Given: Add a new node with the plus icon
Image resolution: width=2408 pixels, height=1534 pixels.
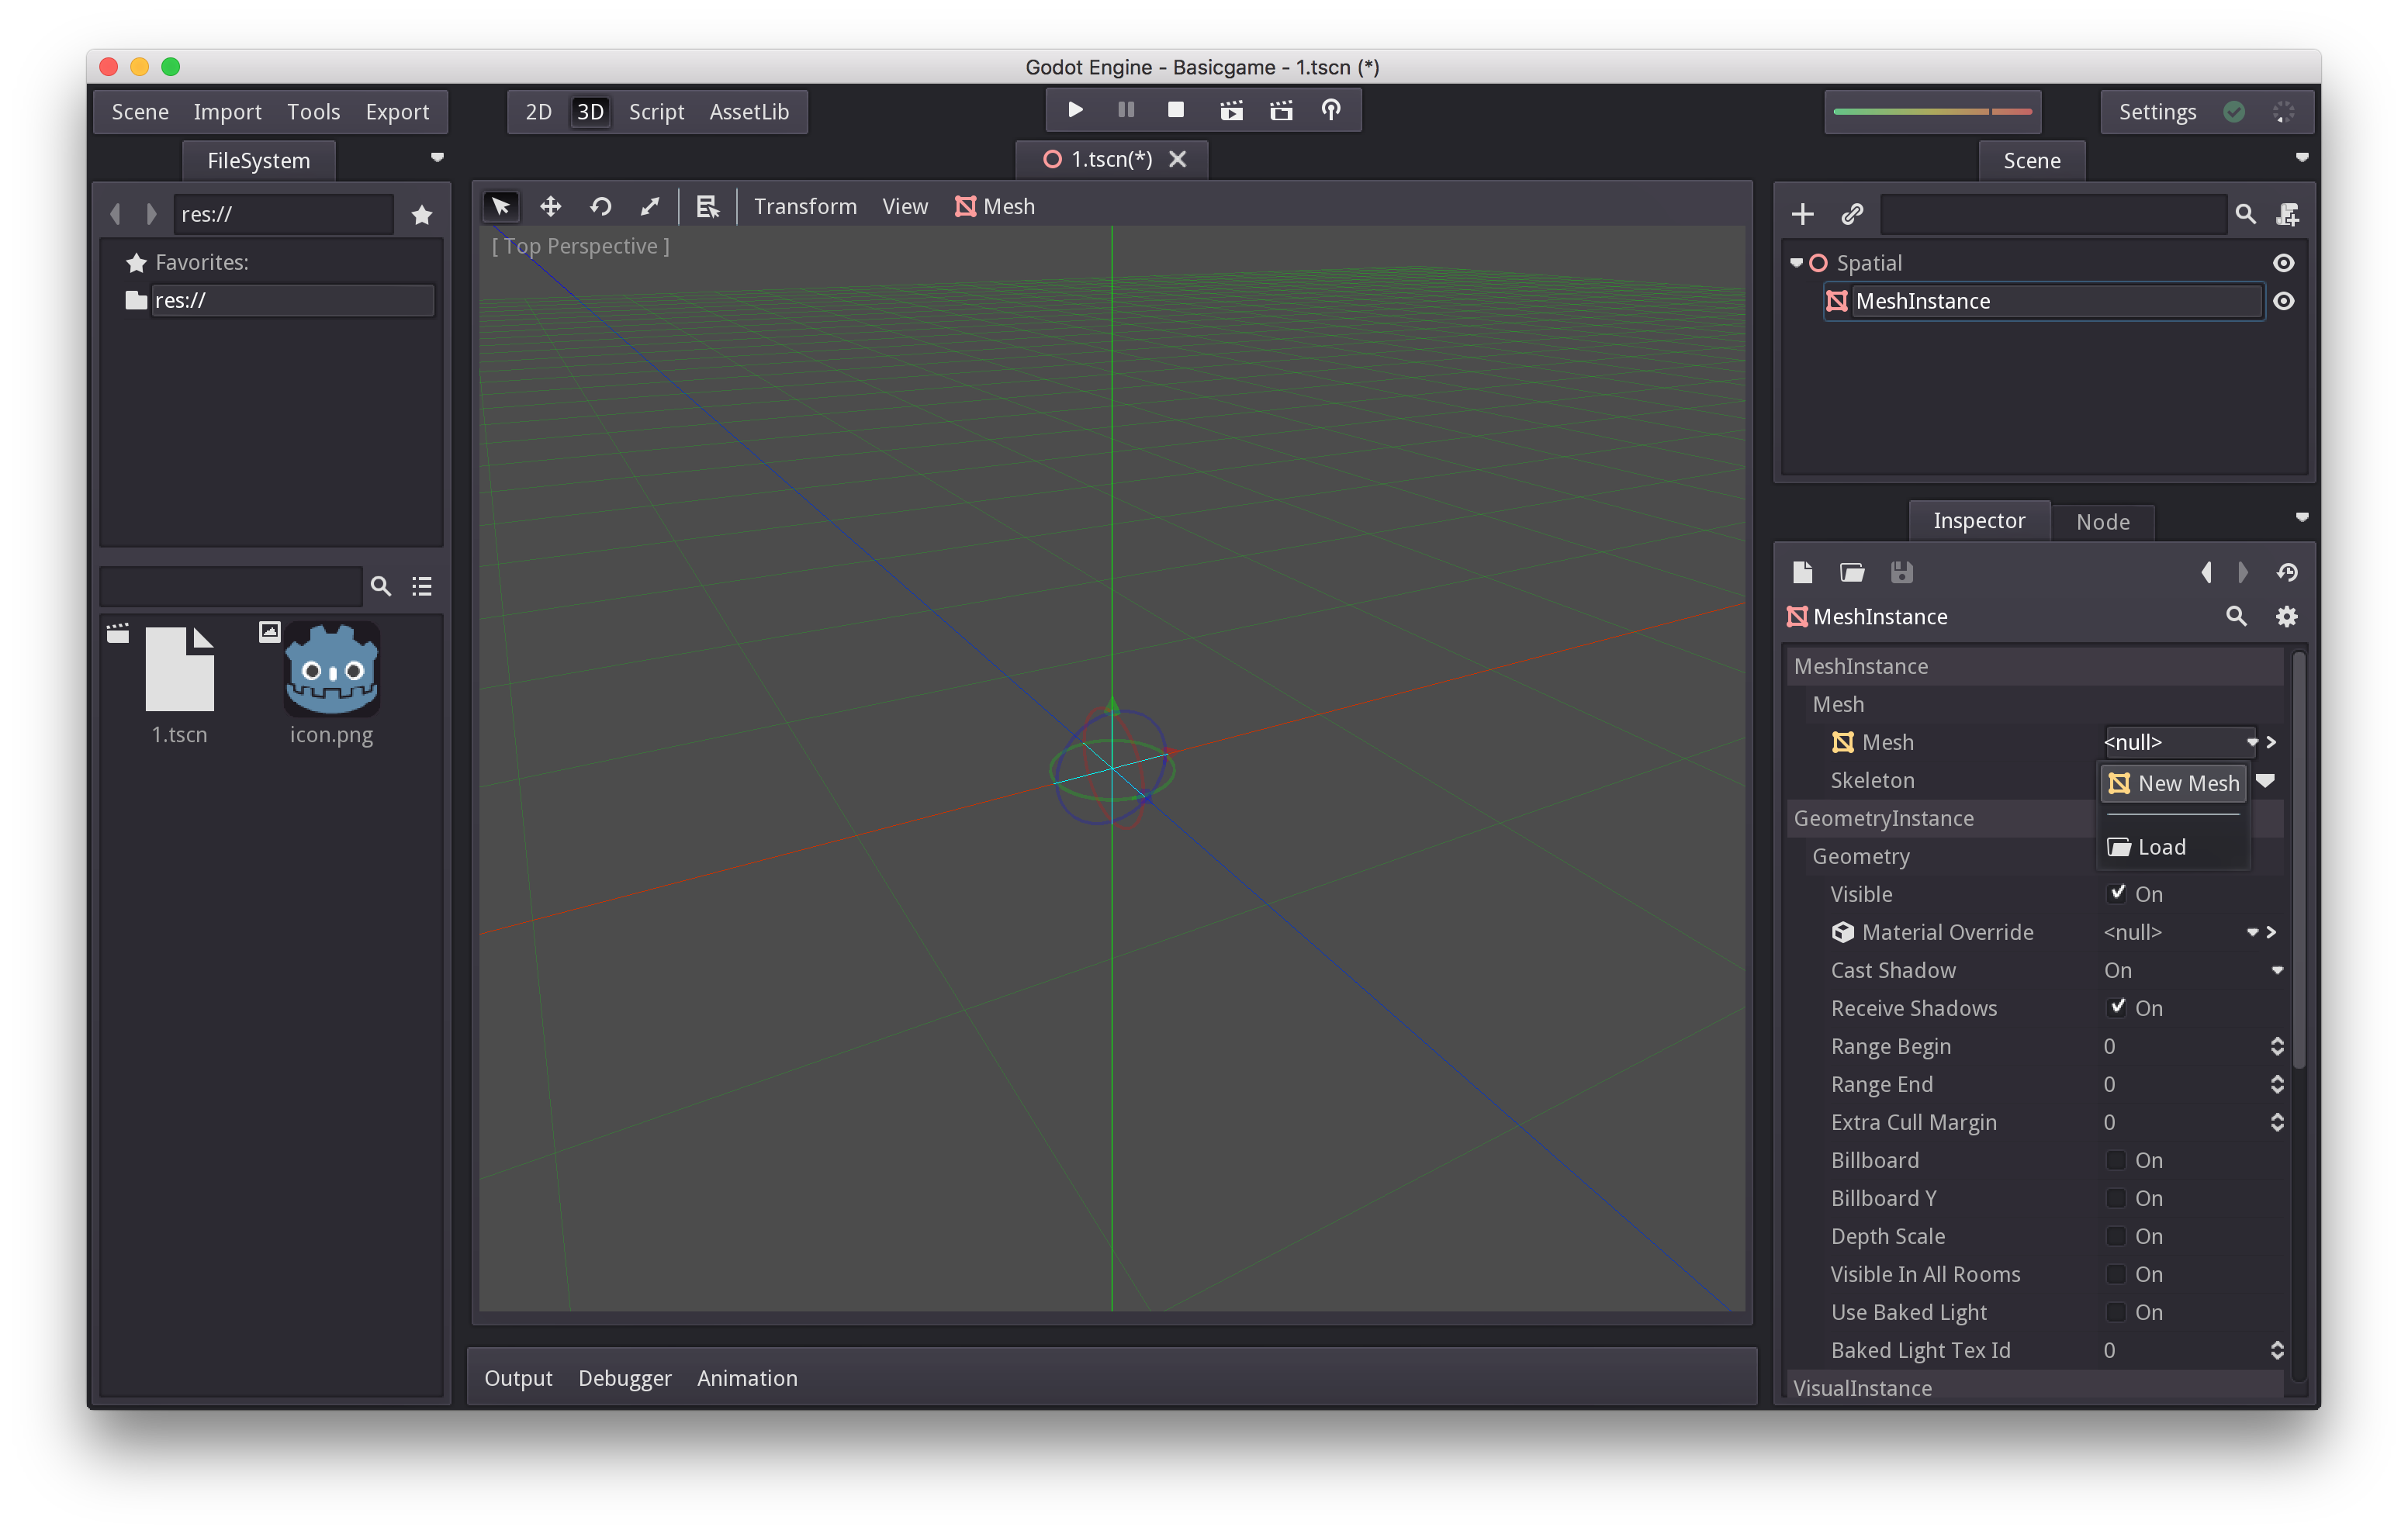Looking at the screenshot, I should point(1803,213).
